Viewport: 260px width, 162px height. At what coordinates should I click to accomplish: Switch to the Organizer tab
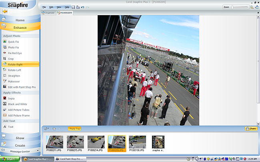(x=48, y=13)
